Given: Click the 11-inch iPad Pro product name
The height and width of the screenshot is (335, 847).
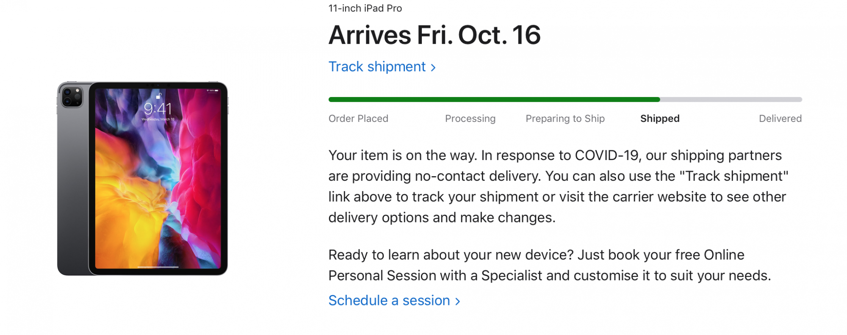Looking at the screenshot, I should tap(365, 8).
